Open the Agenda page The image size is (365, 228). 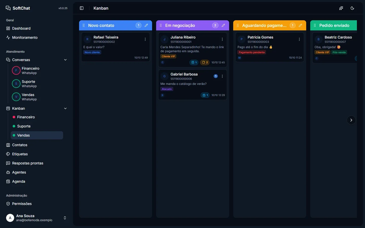point(36,181)
